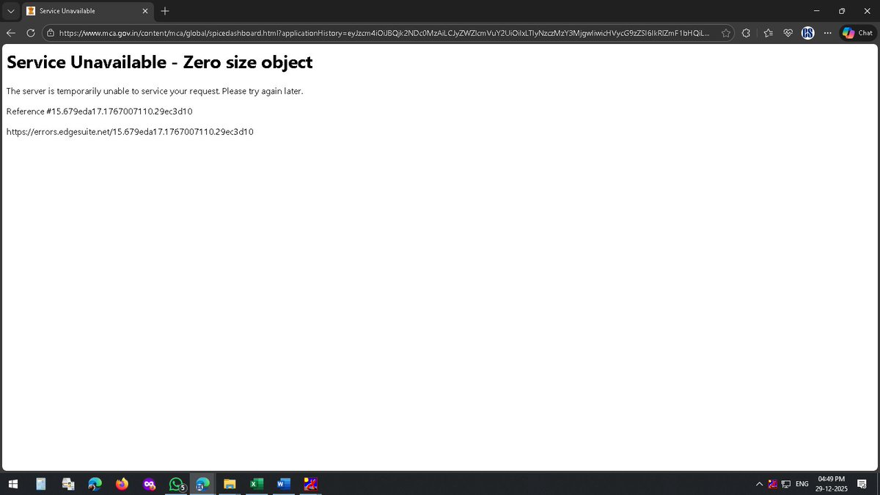
Task: Open the second taskbar app with printer icon
Action: coord(68,484)
